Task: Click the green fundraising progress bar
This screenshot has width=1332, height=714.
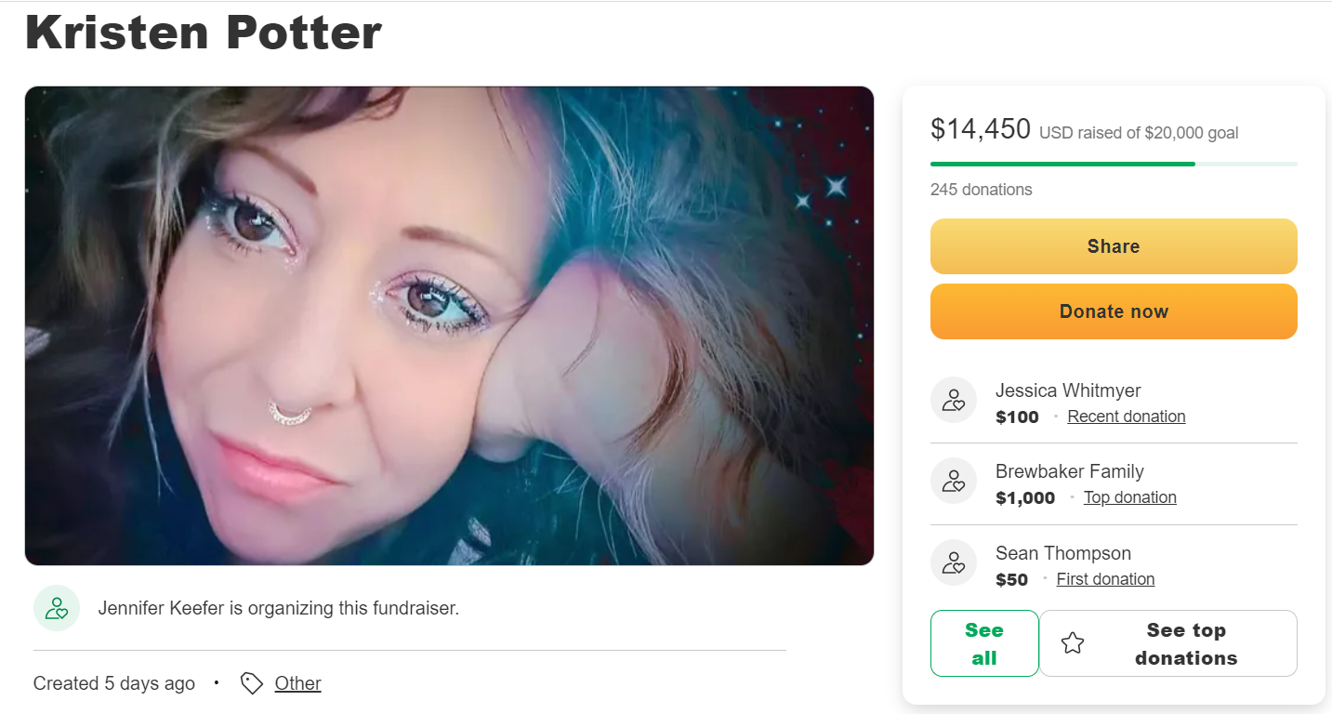Action: tap(1062, 165)
